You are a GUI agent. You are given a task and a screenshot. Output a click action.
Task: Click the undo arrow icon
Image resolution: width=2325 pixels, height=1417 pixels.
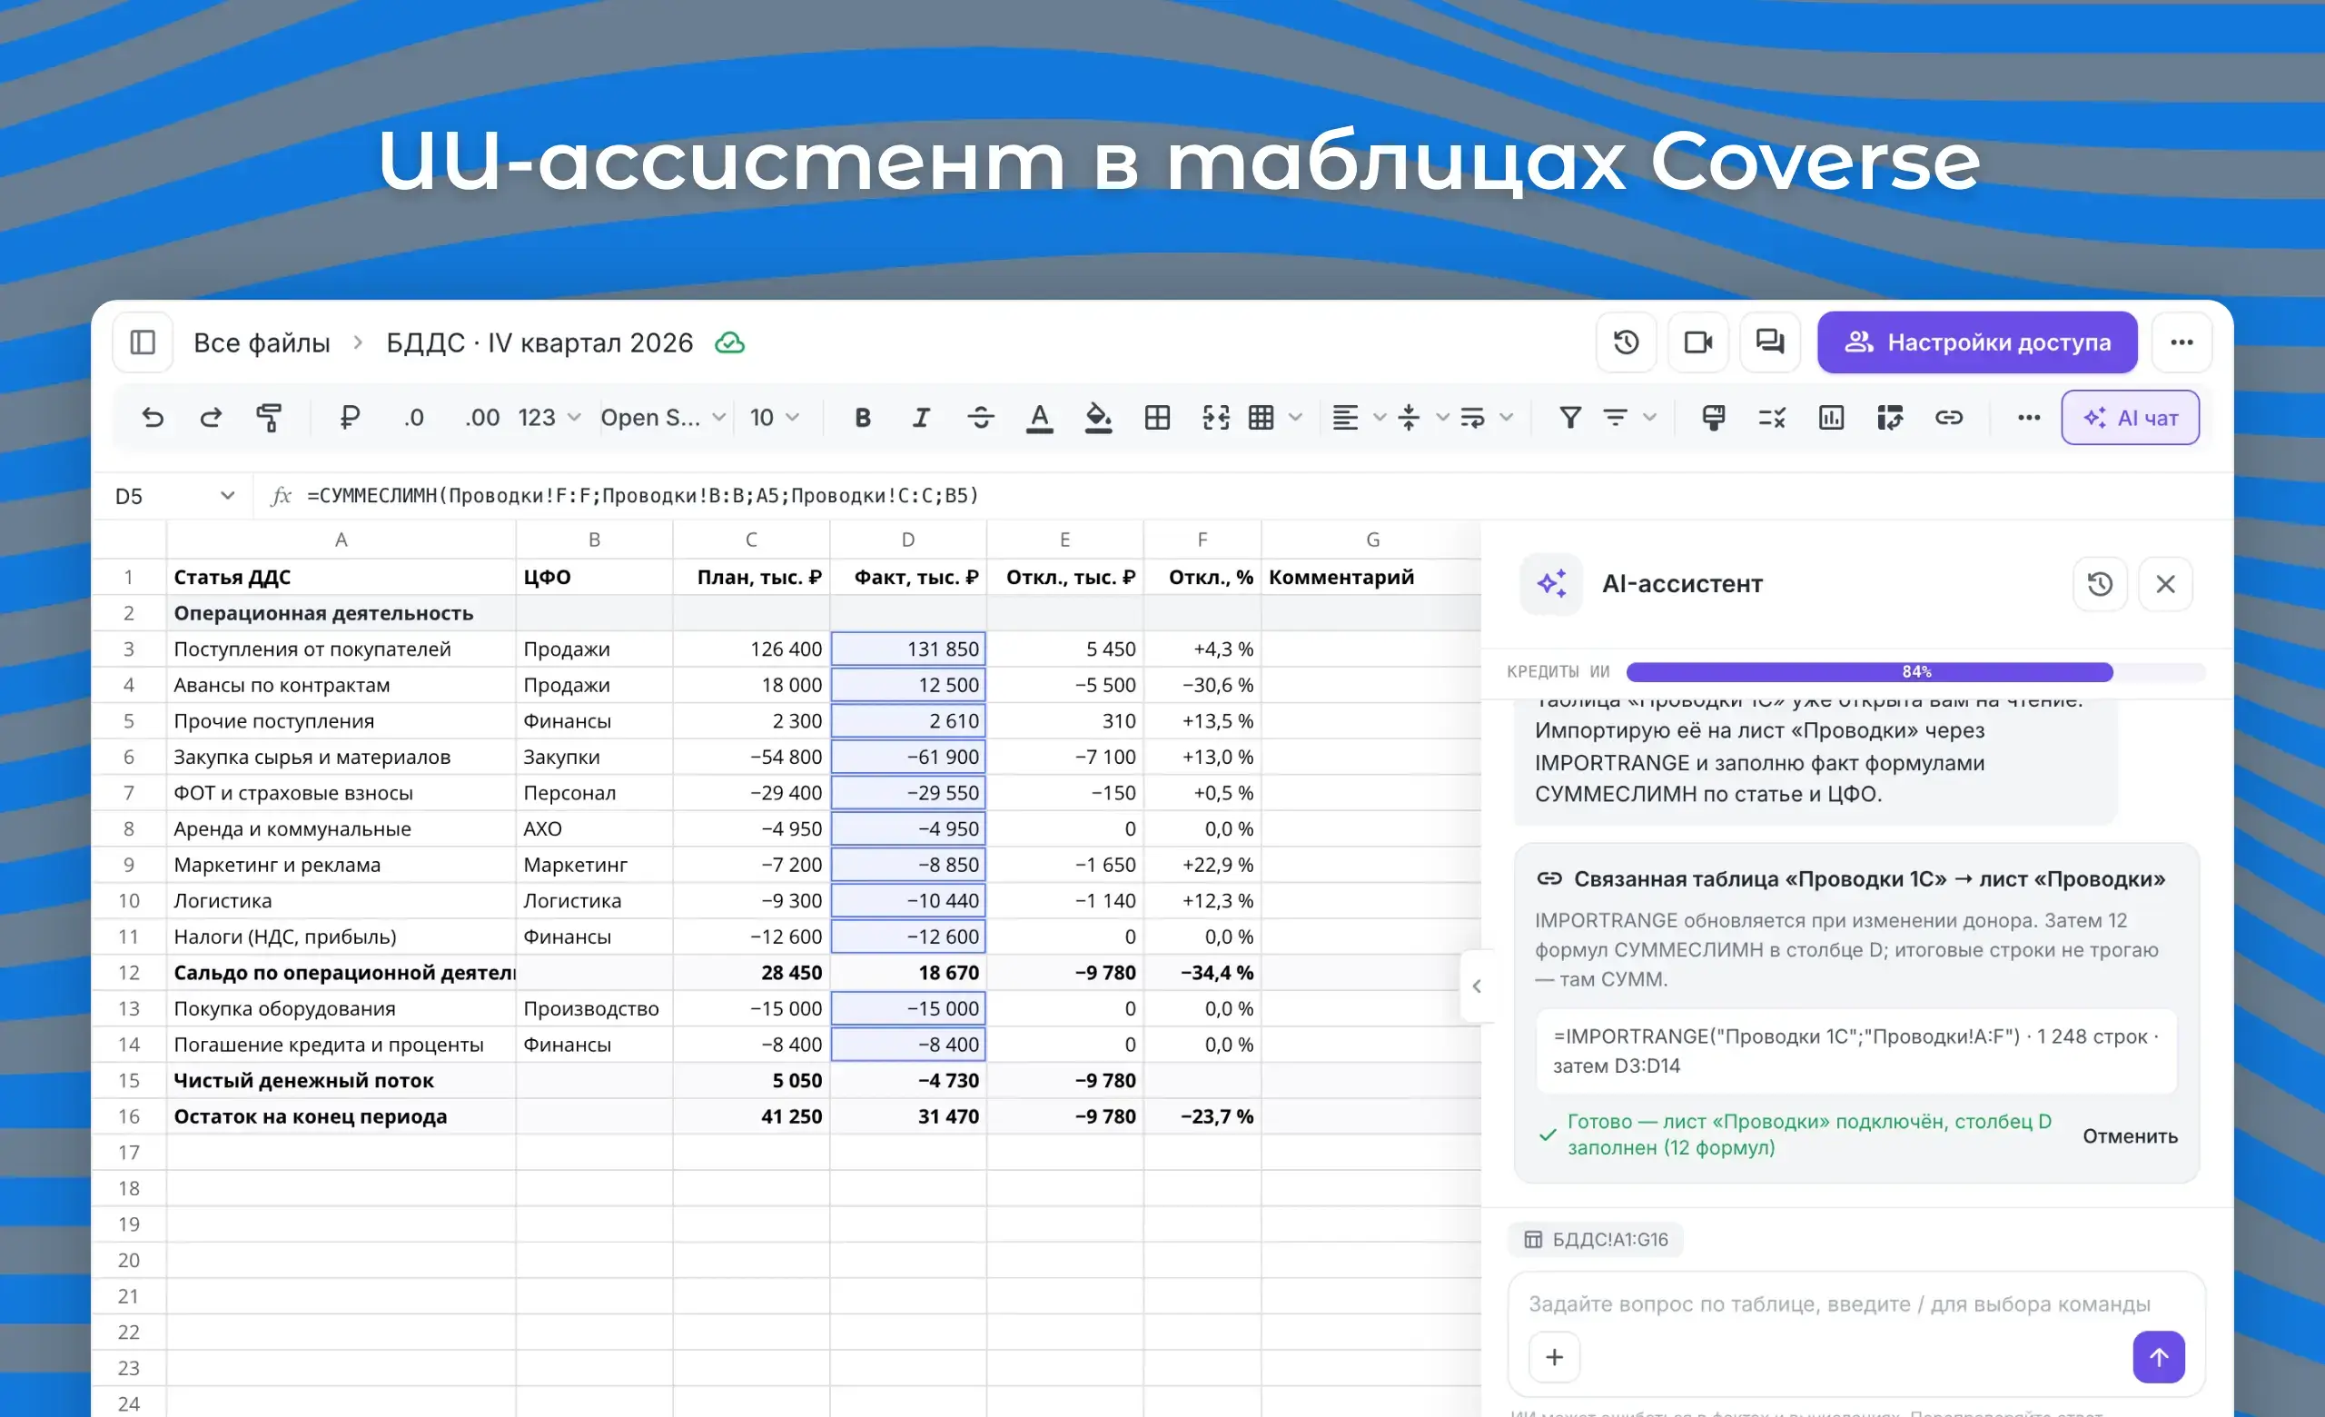pyautogui.click(x=153, y=417)
